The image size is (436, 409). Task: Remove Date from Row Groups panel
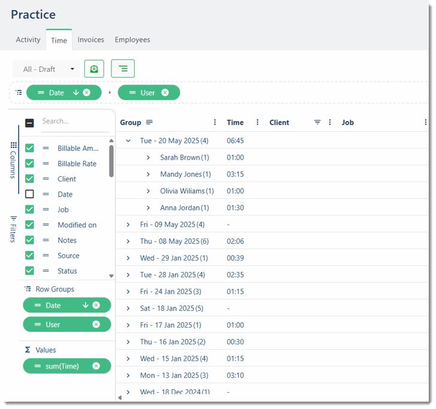[x=96, y=305]
